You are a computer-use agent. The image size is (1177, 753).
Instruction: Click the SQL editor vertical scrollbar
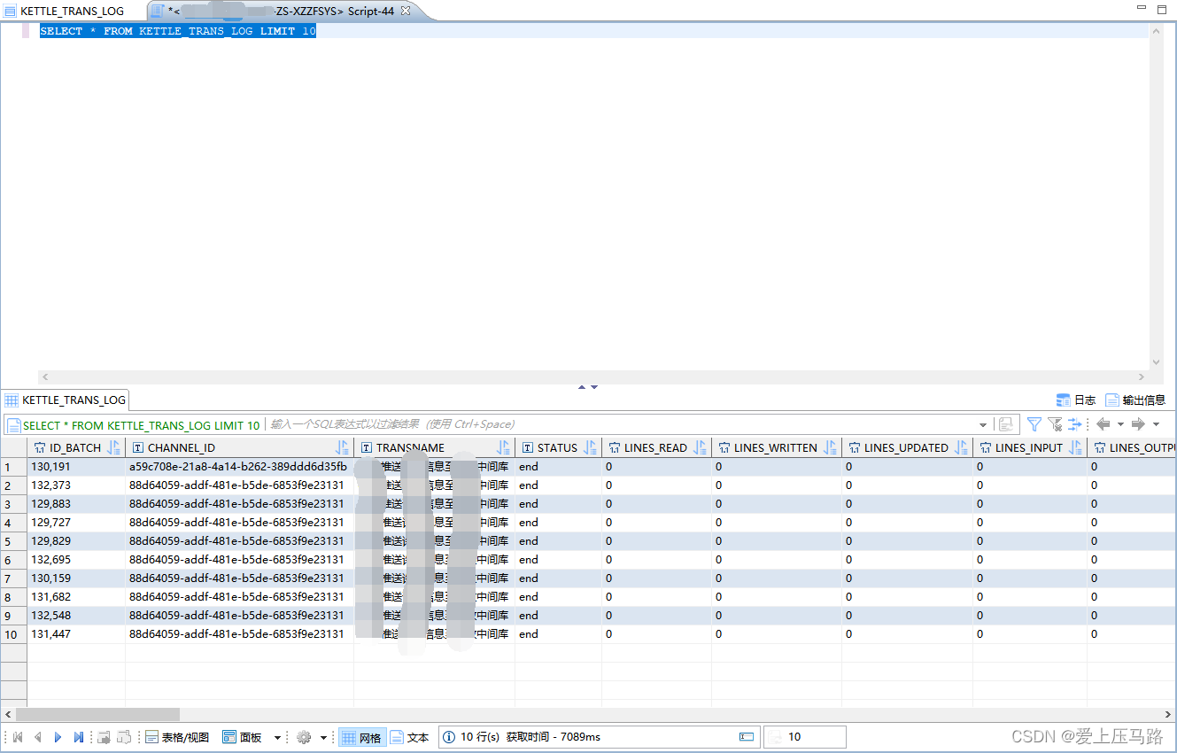point(1156,195)
